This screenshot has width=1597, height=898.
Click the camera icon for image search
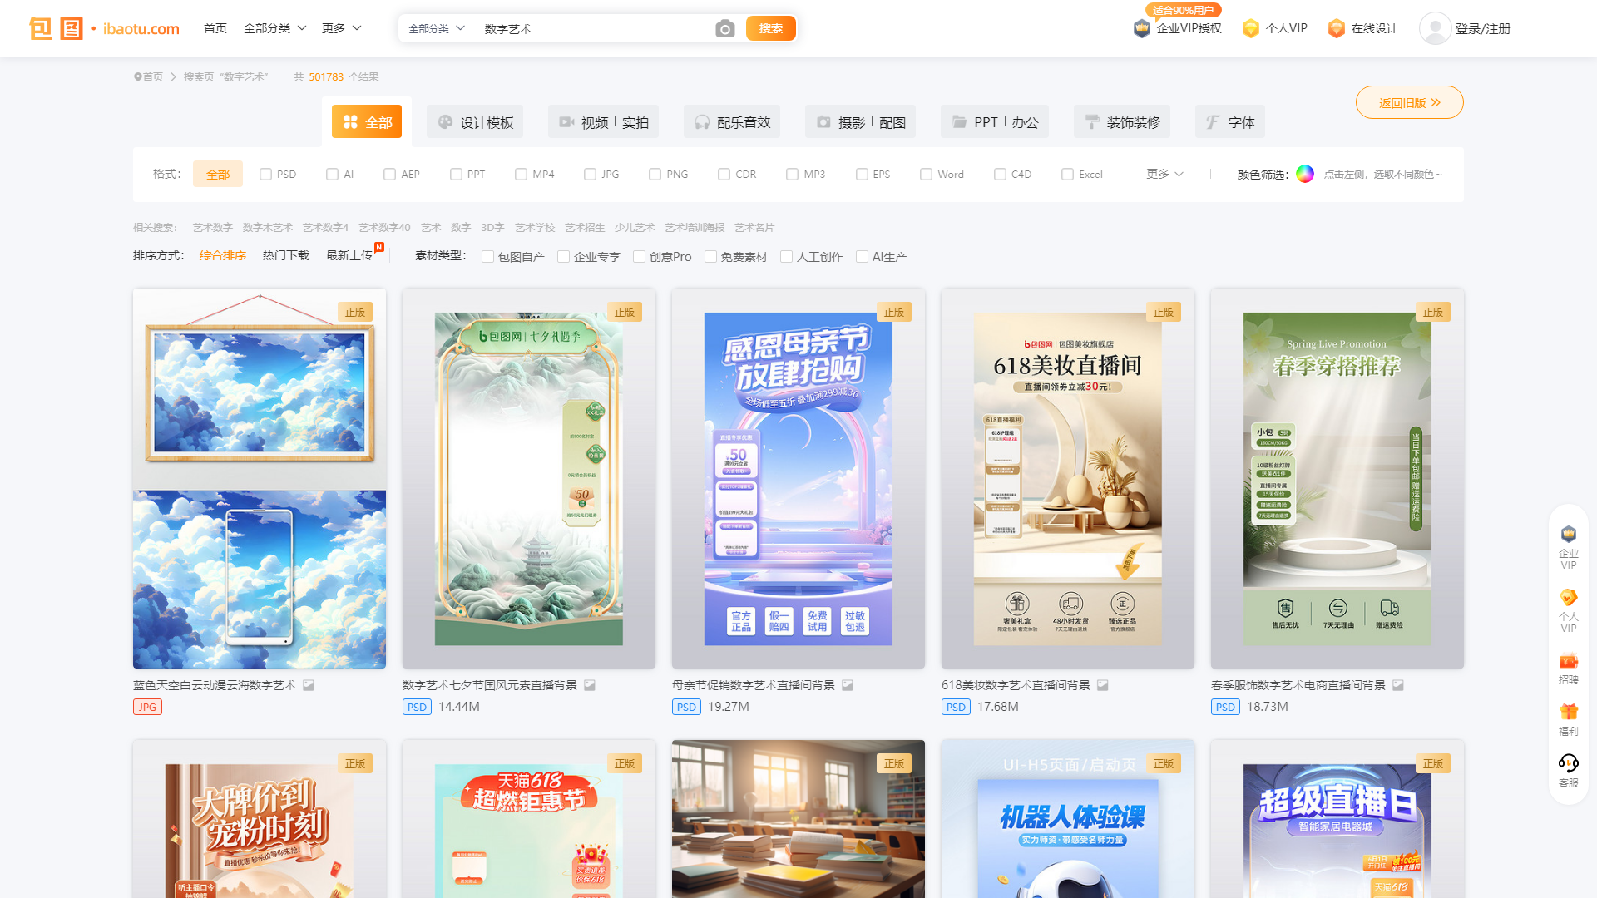(x=724, y=27)
